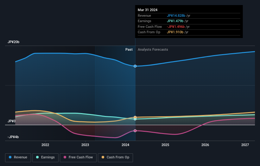Click the JP¥14.828b revenue value
Screen dimensions: 260x166
coord(176,16)
